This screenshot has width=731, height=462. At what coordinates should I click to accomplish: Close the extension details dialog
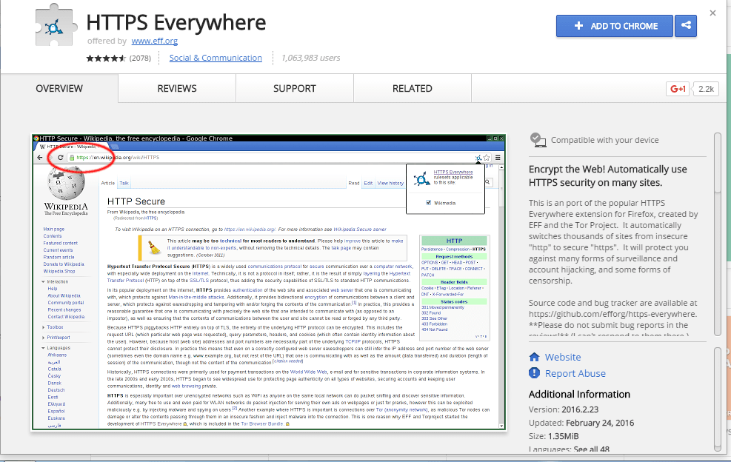(x=712, y=13)
